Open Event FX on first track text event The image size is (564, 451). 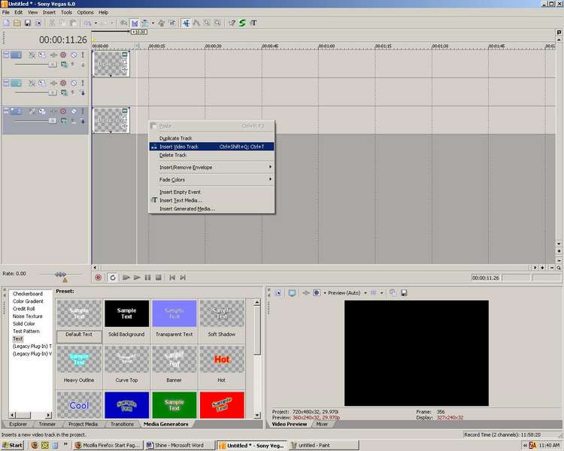point(124,70)
